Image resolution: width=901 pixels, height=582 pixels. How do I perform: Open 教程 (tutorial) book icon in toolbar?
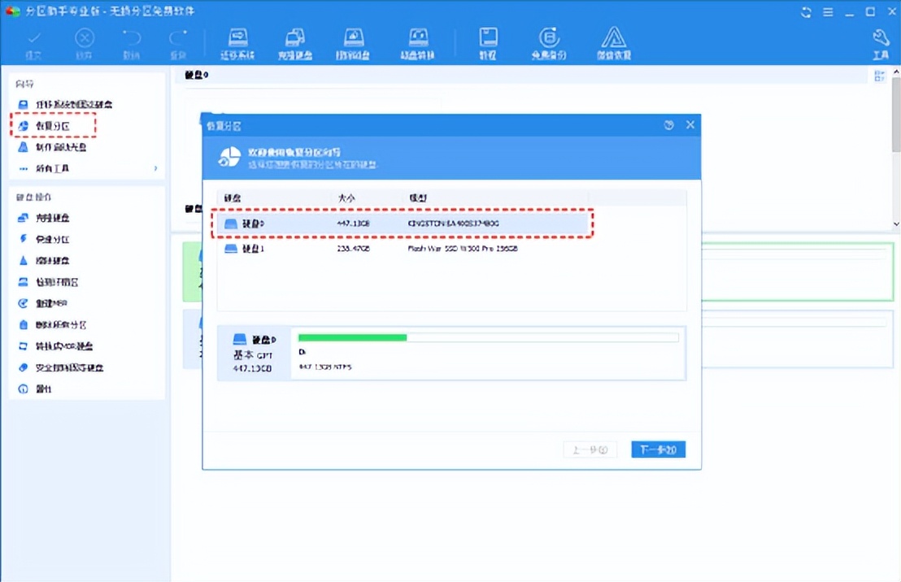pos(488,44)
